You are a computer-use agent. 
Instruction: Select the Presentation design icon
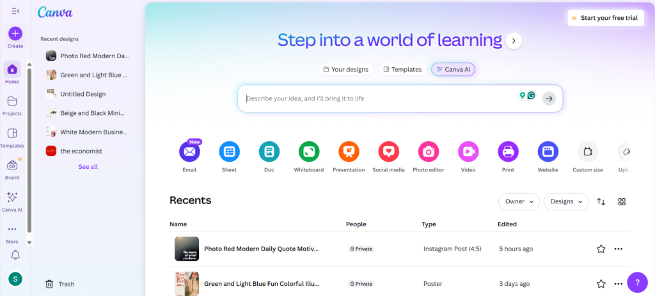(349, 152)
